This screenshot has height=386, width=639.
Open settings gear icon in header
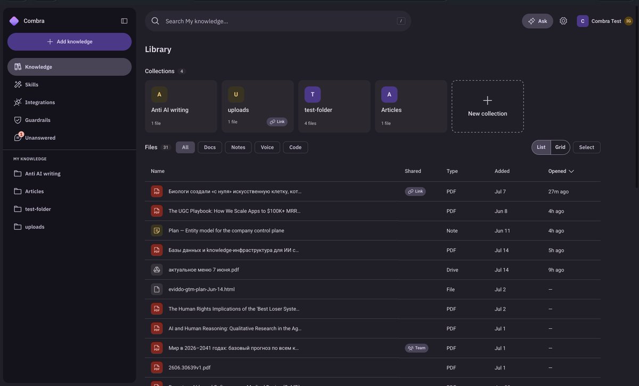point(563,21)
